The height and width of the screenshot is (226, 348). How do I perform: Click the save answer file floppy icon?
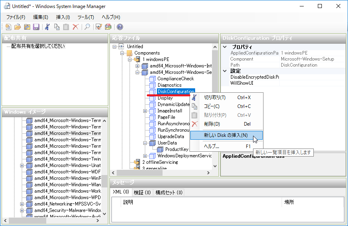tap(36, 27)
